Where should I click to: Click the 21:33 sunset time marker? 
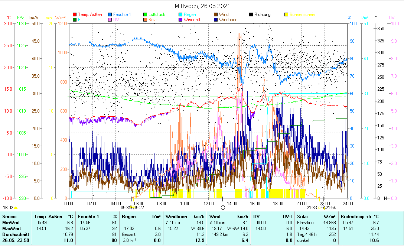[x=312, y=207]
